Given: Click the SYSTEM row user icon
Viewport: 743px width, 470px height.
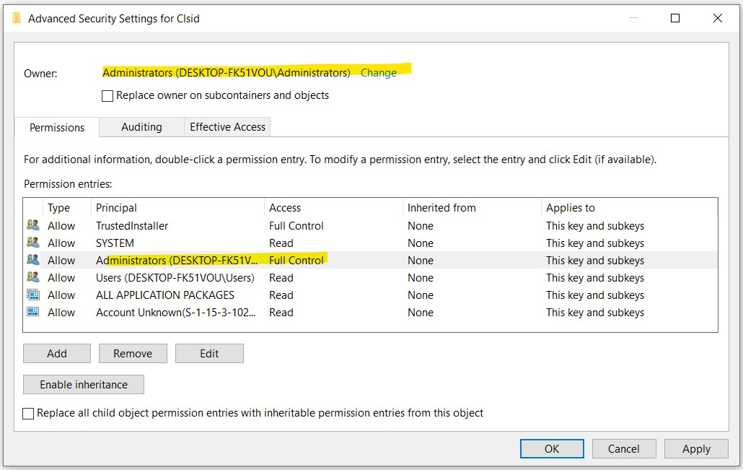Looking at the screenshot, I should (33, 243).
